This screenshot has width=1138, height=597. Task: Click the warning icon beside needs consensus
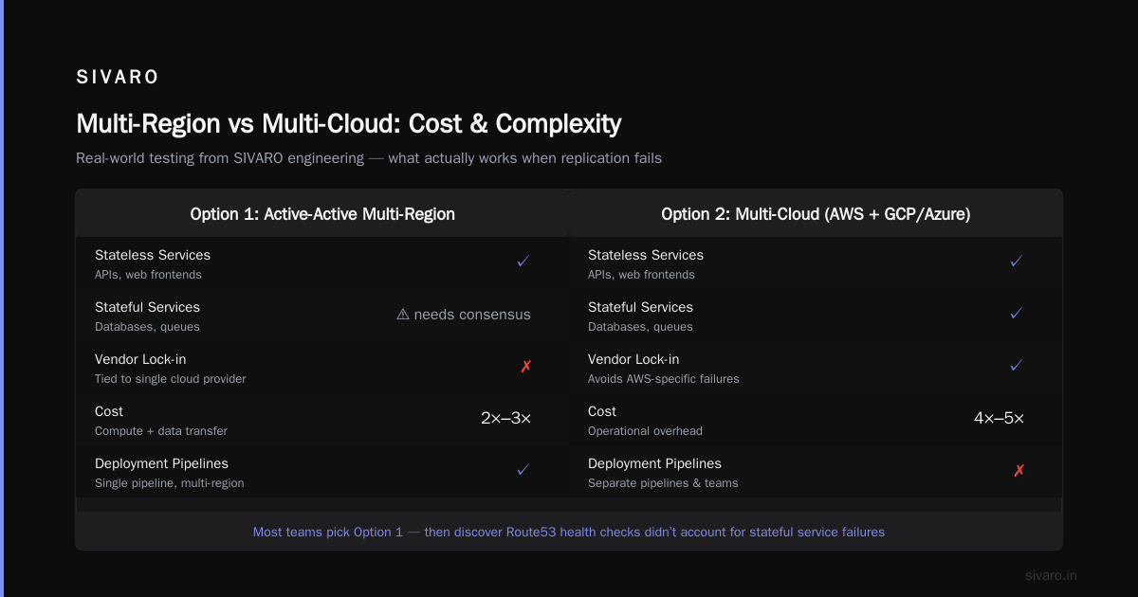point(403,315)
